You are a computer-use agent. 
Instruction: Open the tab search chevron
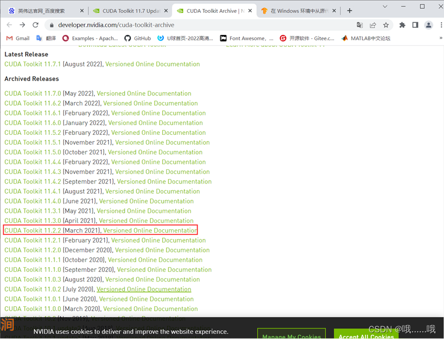pyautogui.click(x=385, y=6)
